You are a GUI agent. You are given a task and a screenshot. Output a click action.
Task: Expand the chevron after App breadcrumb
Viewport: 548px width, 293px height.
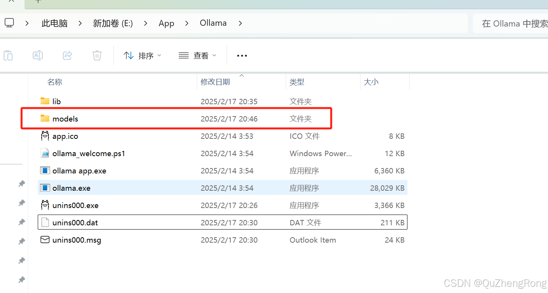(187, 23)
